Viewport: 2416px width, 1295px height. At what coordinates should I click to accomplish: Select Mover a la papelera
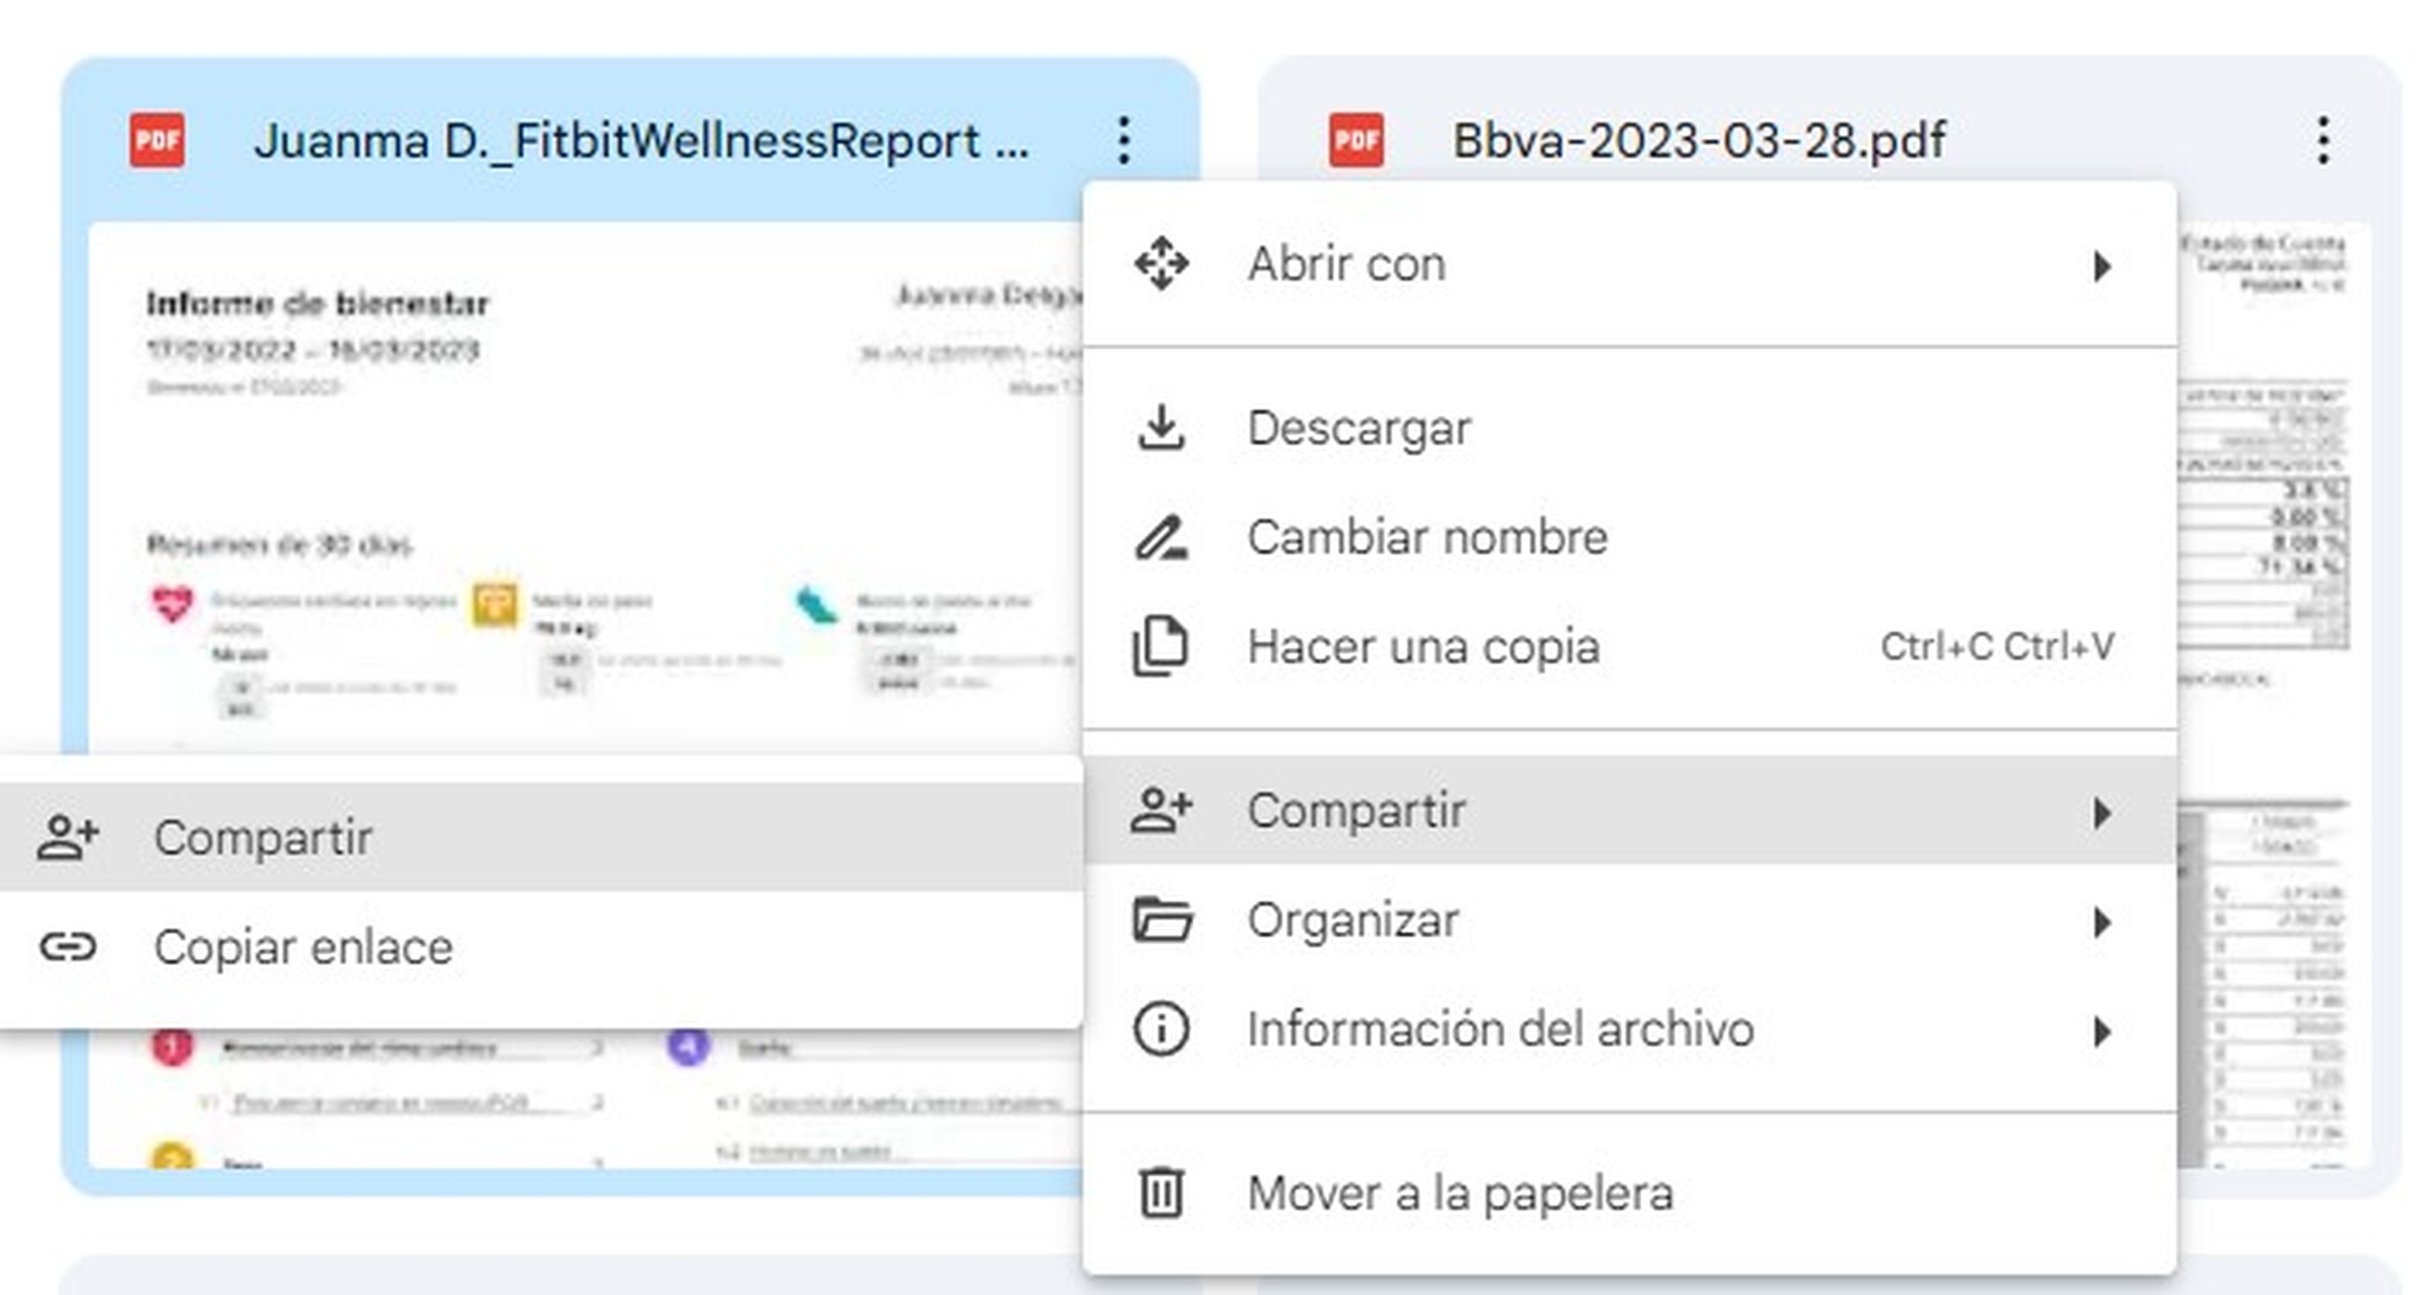(x=1629, y=1192)
